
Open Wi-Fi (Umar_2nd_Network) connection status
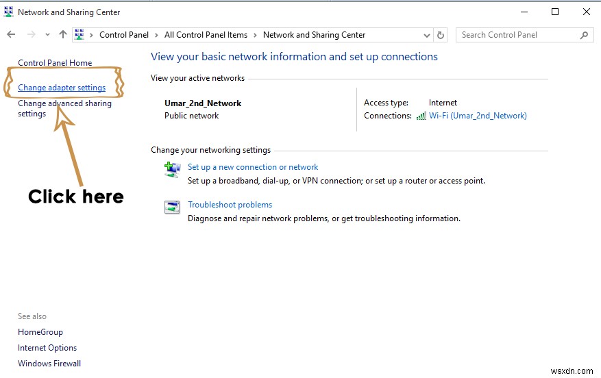click(x=478, y=116)
